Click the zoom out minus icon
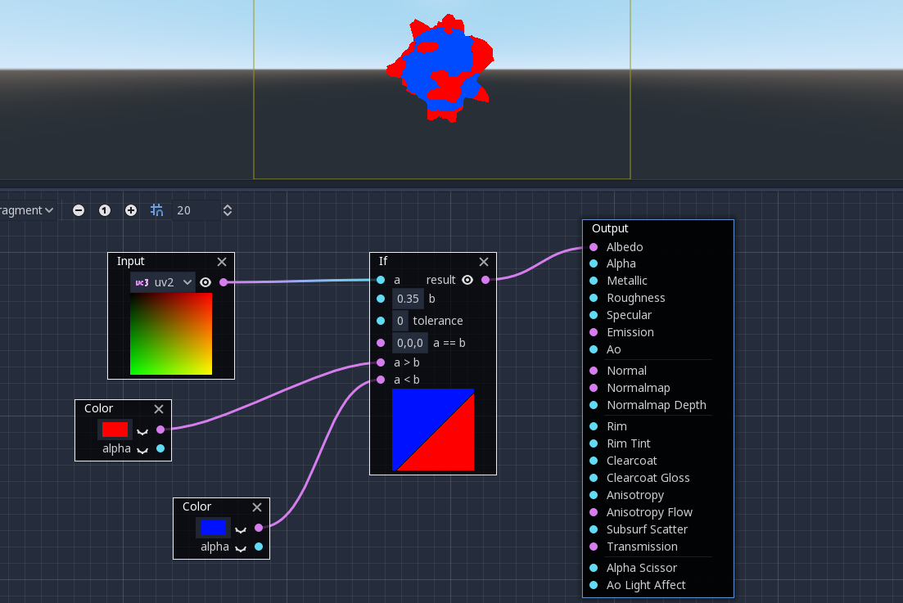903x603 pixels. click(x=79, y=210)
